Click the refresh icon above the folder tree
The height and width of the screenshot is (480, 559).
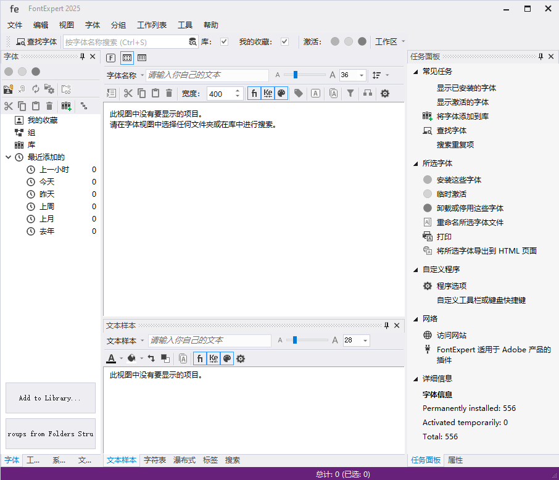(x=36, y=88)
